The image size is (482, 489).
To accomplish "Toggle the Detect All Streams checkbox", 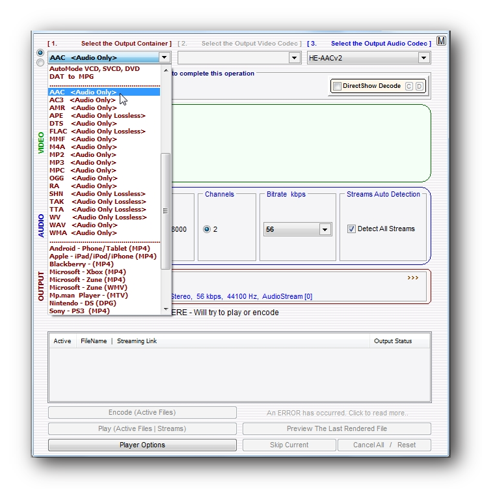I will [351, 229].
